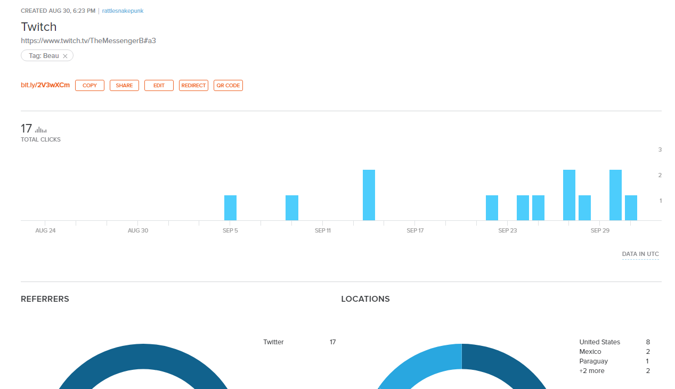
Task: Remove the Beau tag with its x icon
Action: (65, 56)
